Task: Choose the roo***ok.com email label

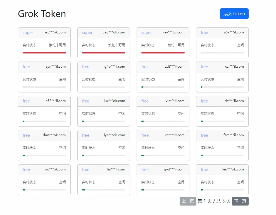Action: coord(54,169)
